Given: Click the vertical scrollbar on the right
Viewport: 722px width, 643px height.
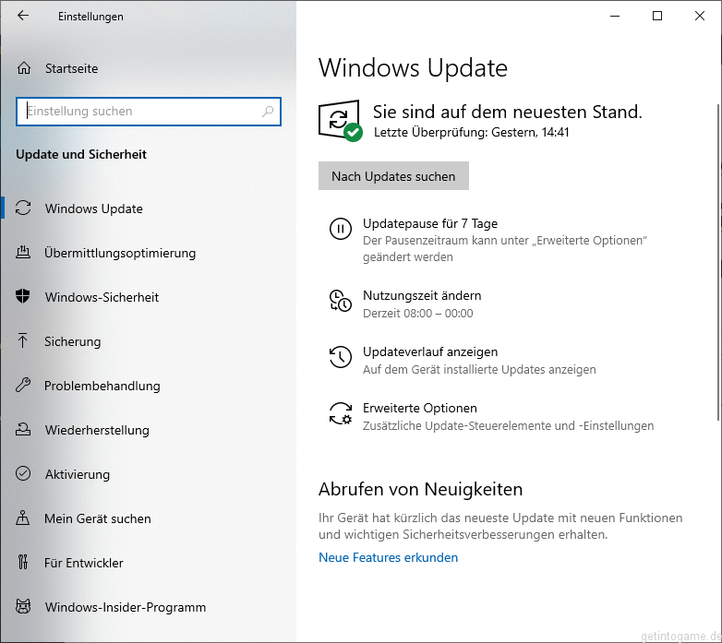Looking at the screenshot, I should pyautogui.click(x=718, y=262).
